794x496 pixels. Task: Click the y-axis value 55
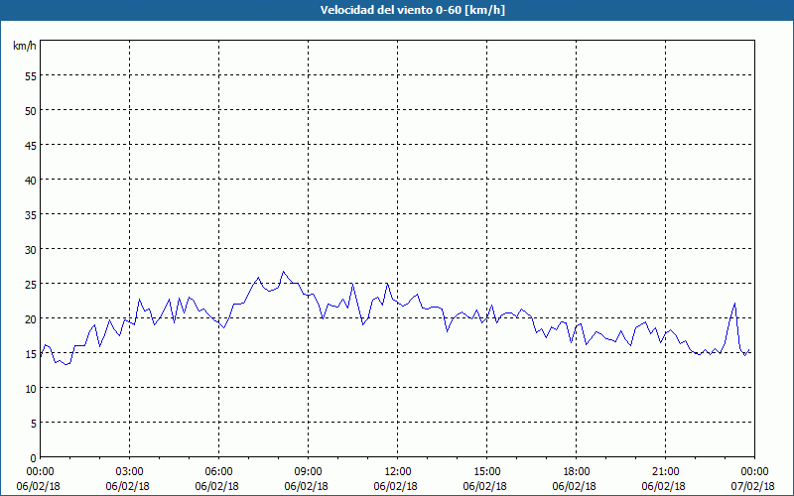[x=31, y=76]
